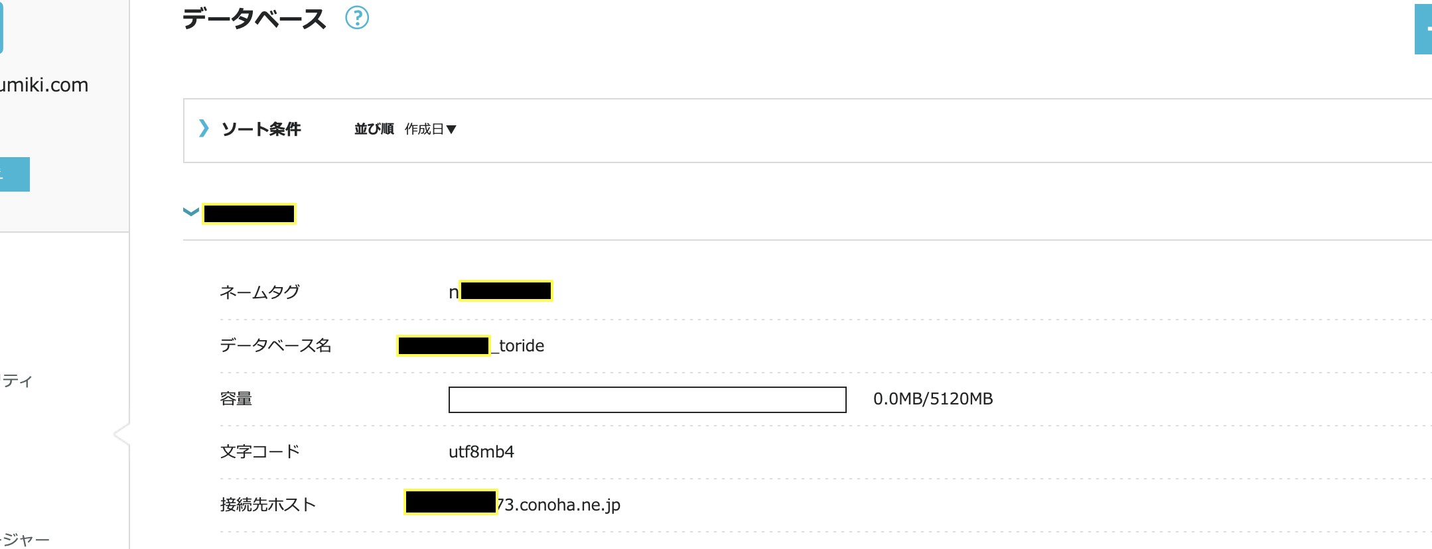This screenshot has width=1432, height=549.
Task: Collapse the sidebar with the left-pointing arrow
Action: pos(121,434)
